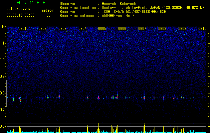The width and height of the screenshot is (210, 133).
Task: Click the file name 05150600.png
Action: pyautogui.click(x=18, y=9)
